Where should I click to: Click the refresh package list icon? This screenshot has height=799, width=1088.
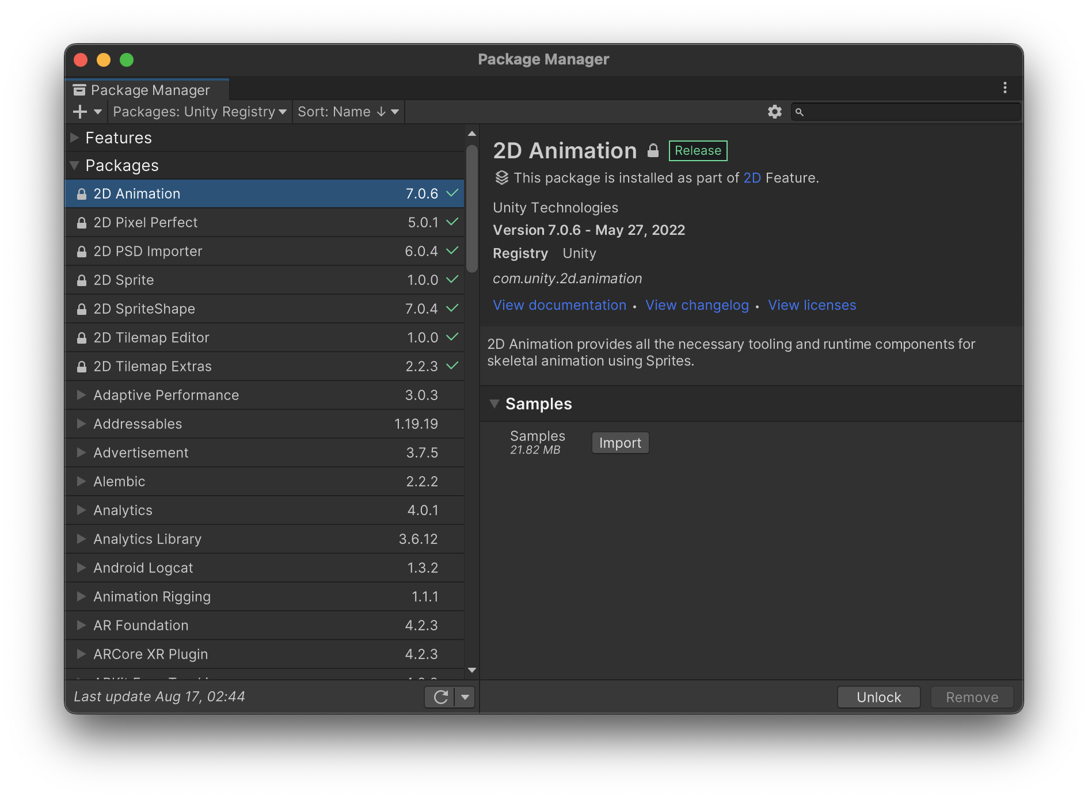tap(441, 697)
